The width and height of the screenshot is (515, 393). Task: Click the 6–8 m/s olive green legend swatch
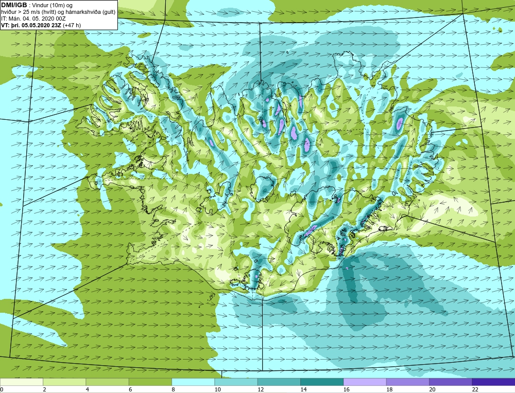point(150,382)
